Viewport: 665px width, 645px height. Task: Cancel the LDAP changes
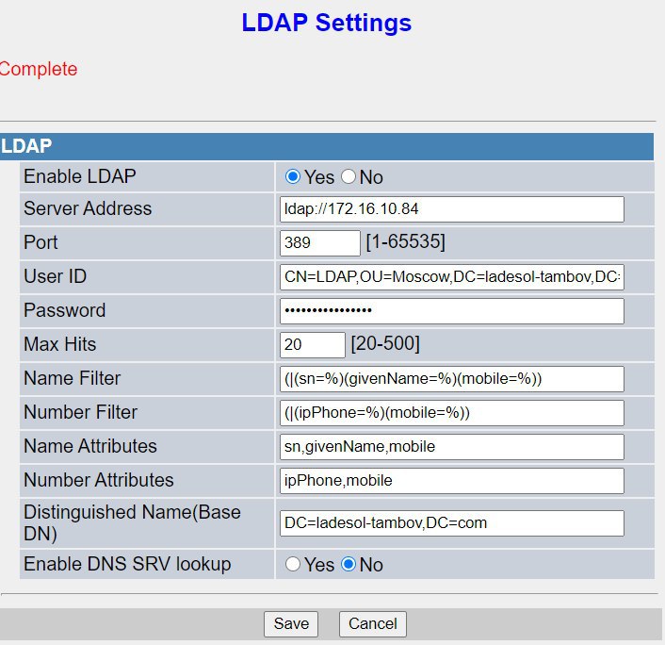[x=372, y=623]
